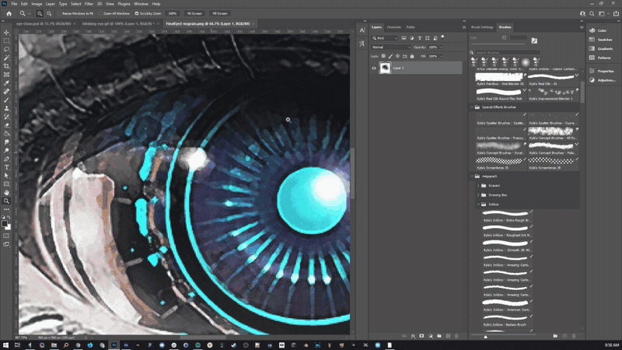
Task: Select the Eraser tool
Action: point(6,125)
